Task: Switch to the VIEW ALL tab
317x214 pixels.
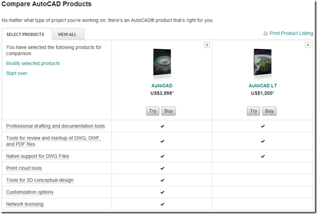Action: tap(68, 34)
